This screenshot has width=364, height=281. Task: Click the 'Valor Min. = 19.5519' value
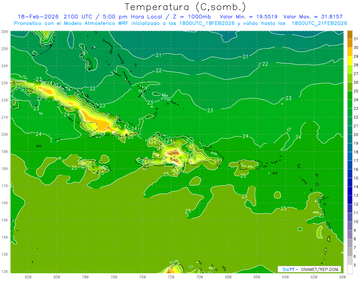[x=248, y=17]
